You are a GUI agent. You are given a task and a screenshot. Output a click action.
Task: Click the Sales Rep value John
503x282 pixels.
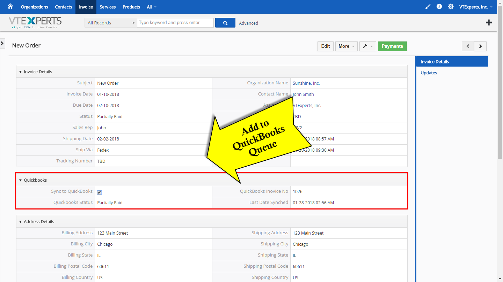(102, 128)
